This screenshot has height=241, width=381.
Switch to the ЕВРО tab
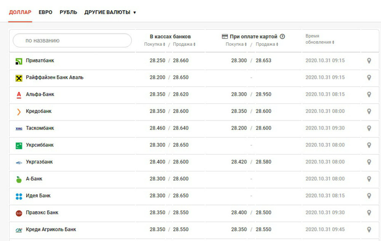45,13
